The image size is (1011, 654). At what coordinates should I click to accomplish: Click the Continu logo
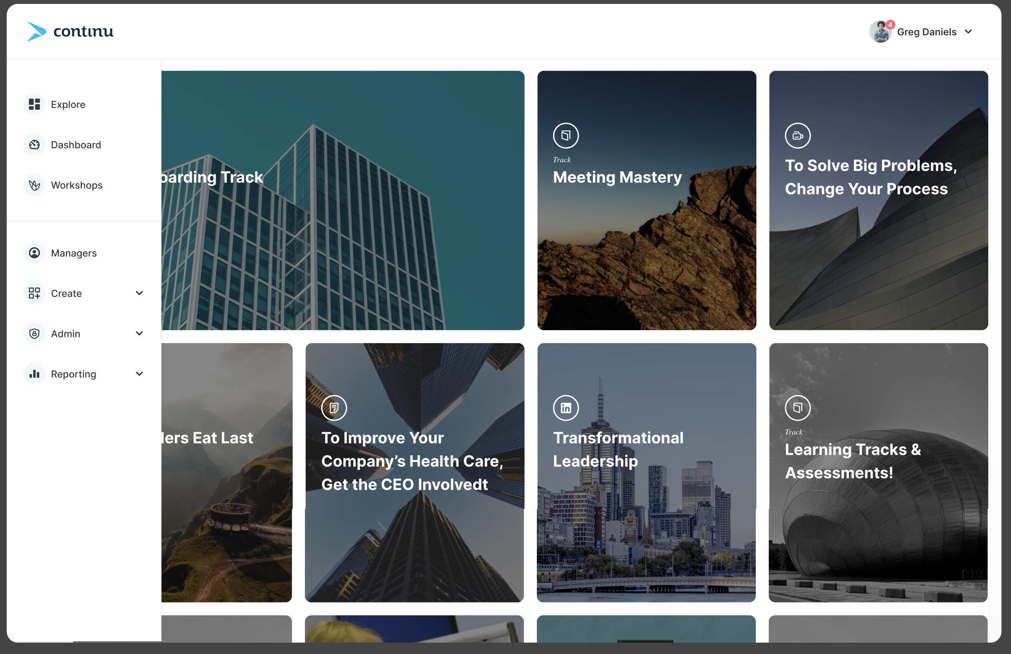tap(70, 31)
